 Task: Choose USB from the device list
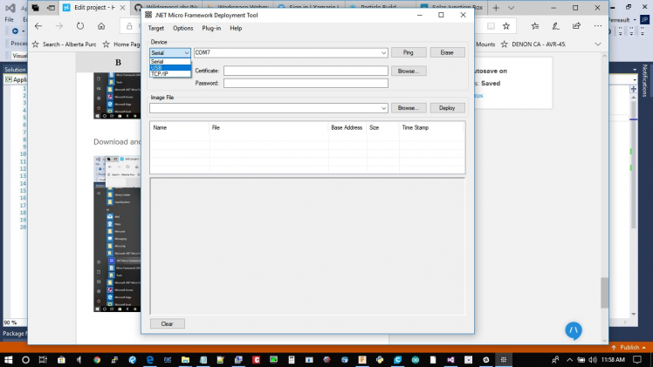click(170, 67)
